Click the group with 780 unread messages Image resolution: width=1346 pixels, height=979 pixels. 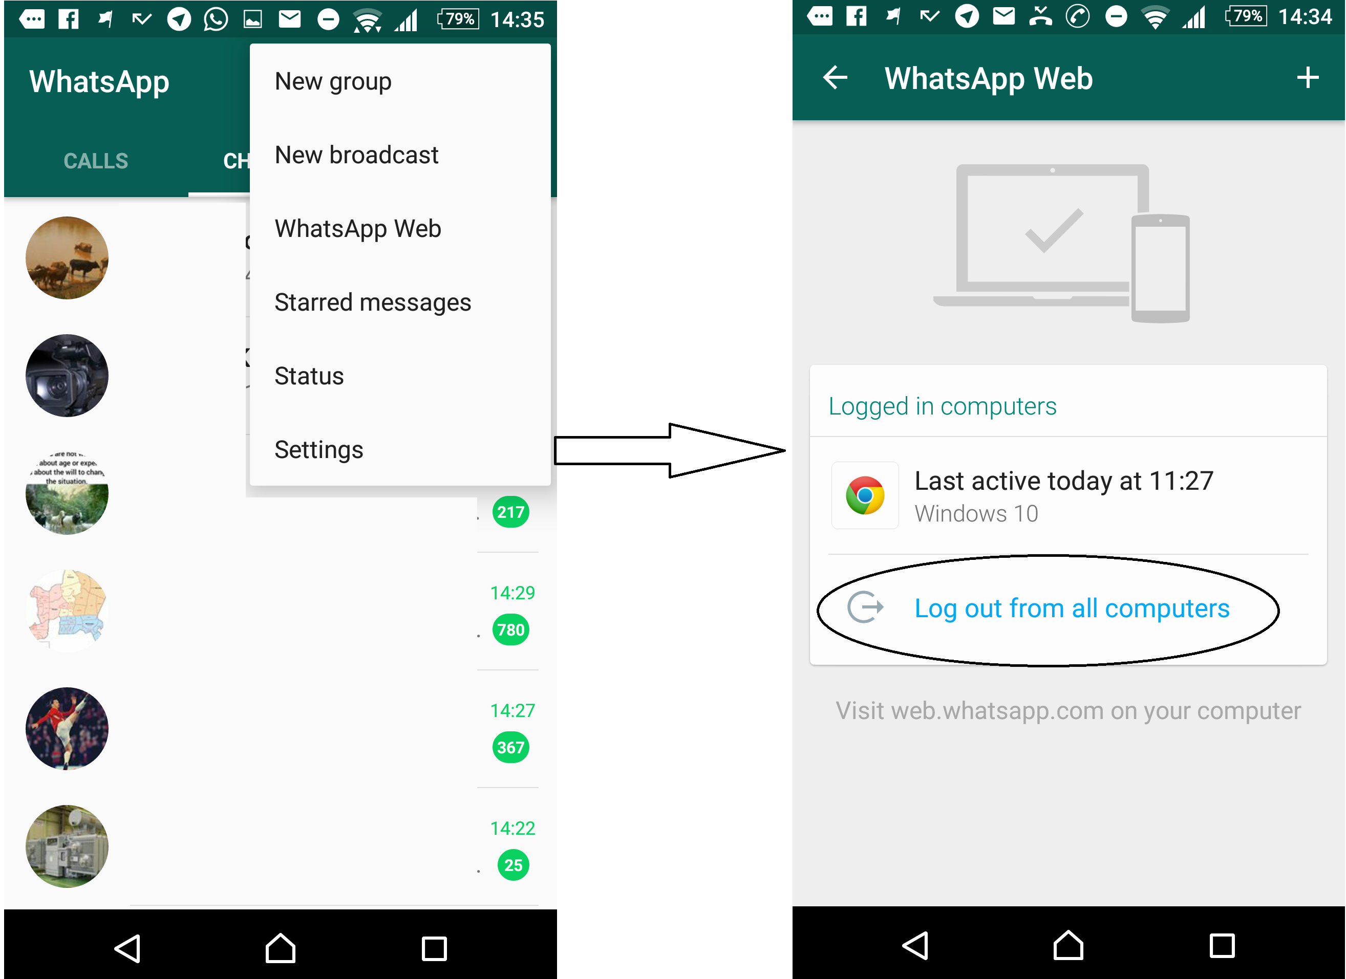[282, 611]
